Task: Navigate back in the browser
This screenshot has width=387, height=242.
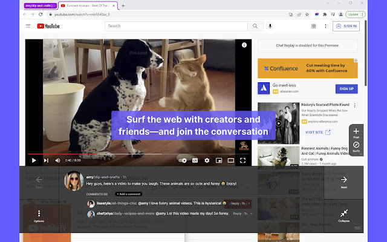Action: click(x=25, y=15)
